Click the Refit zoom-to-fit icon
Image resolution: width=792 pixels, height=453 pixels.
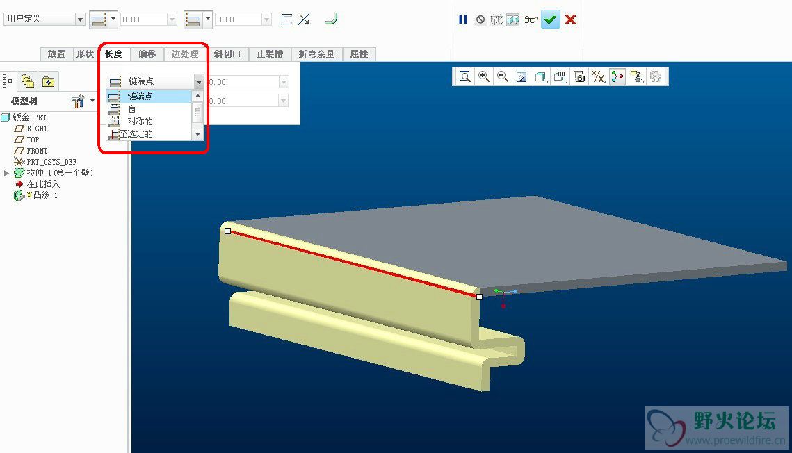[464, 76]
